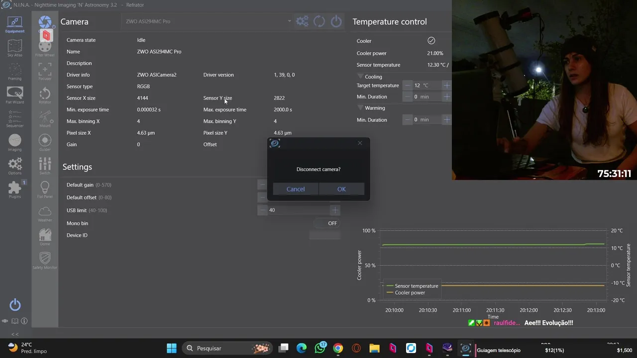Image resolution: width=637 pixels, height=358 pixels.
Task: Select the Camera equipment icon
Action: point(45,22)
